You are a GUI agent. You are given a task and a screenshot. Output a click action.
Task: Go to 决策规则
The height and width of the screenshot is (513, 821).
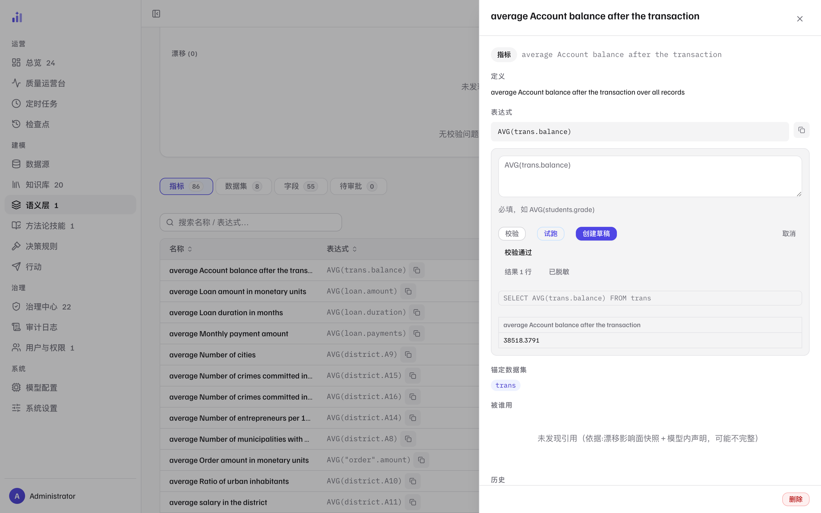70,246
